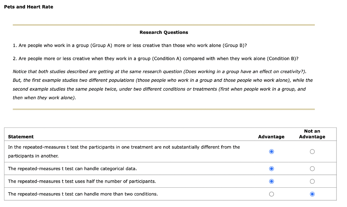Viewport: 347px width, 207px height.
Task: Click the Not an Advantage column header
Action: 312,134
